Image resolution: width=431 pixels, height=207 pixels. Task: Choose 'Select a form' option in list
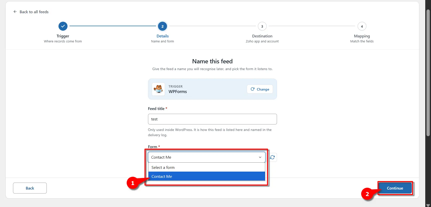[x=206, y=167]
